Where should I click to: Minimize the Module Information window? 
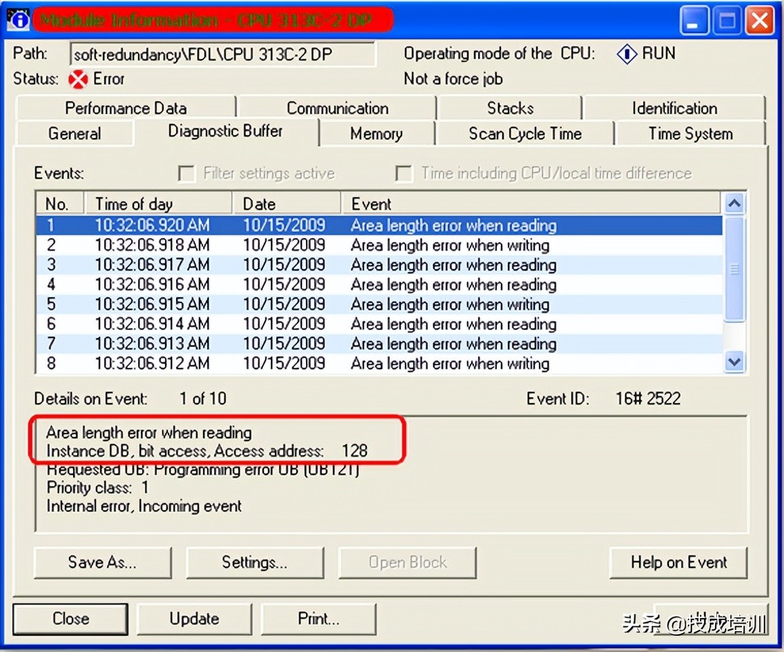[695, 22]
